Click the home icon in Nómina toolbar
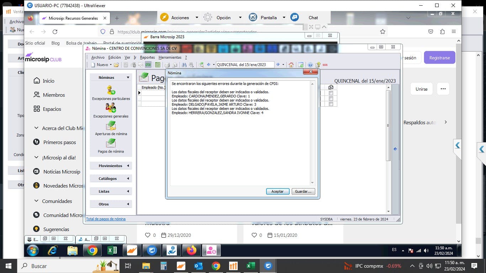Image resolution: width=486 pixels, height=273 pixels. tap(291, 65)
